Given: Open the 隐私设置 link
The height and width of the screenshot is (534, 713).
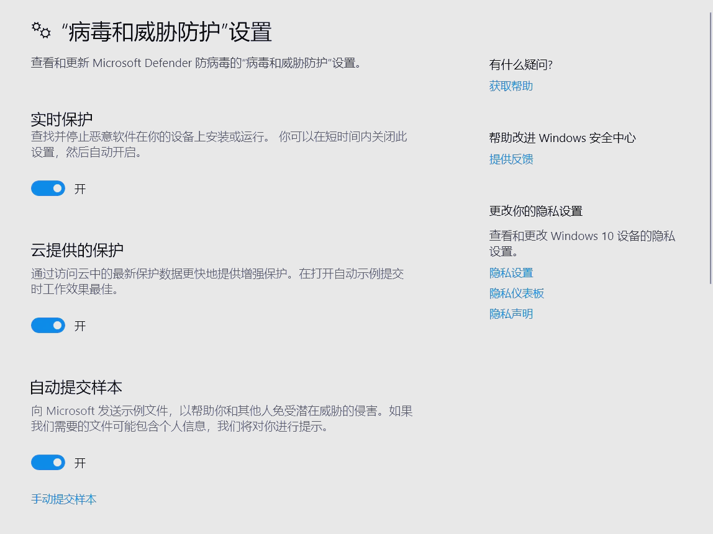Looking at the screenshot, I should click(x=511, y=273).
